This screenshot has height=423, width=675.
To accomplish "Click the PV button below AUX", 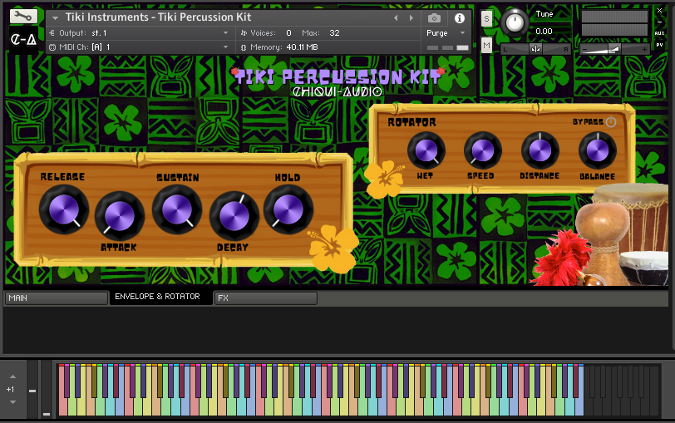I will [x=659, y=45].
